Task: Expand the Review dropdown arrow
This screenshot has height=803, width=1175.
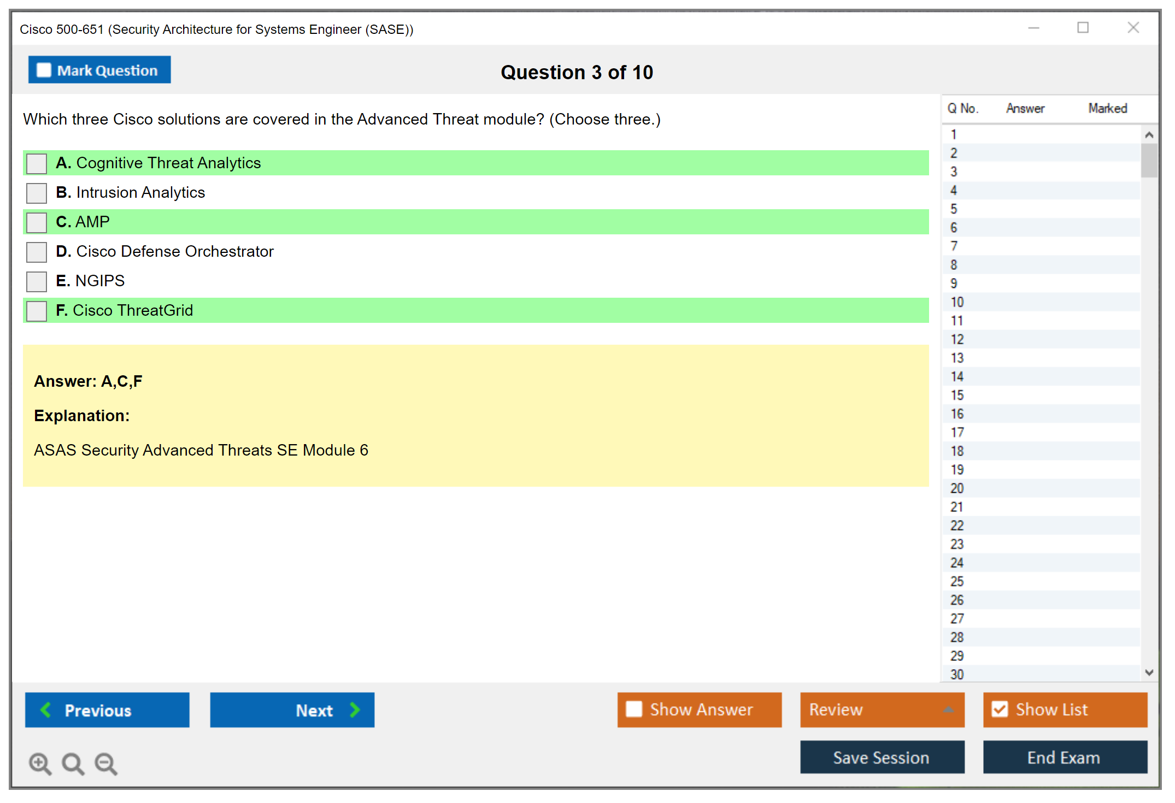Action: 948,709
